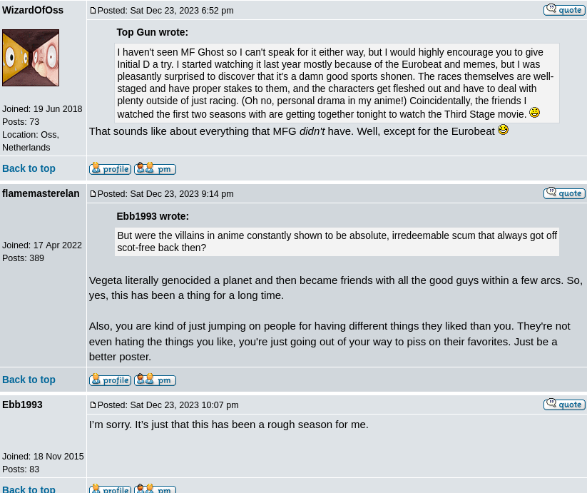The image size is (587, 493).
Task: Open the private message icon under WizardOfOss's post
Action: click(155, 168)
